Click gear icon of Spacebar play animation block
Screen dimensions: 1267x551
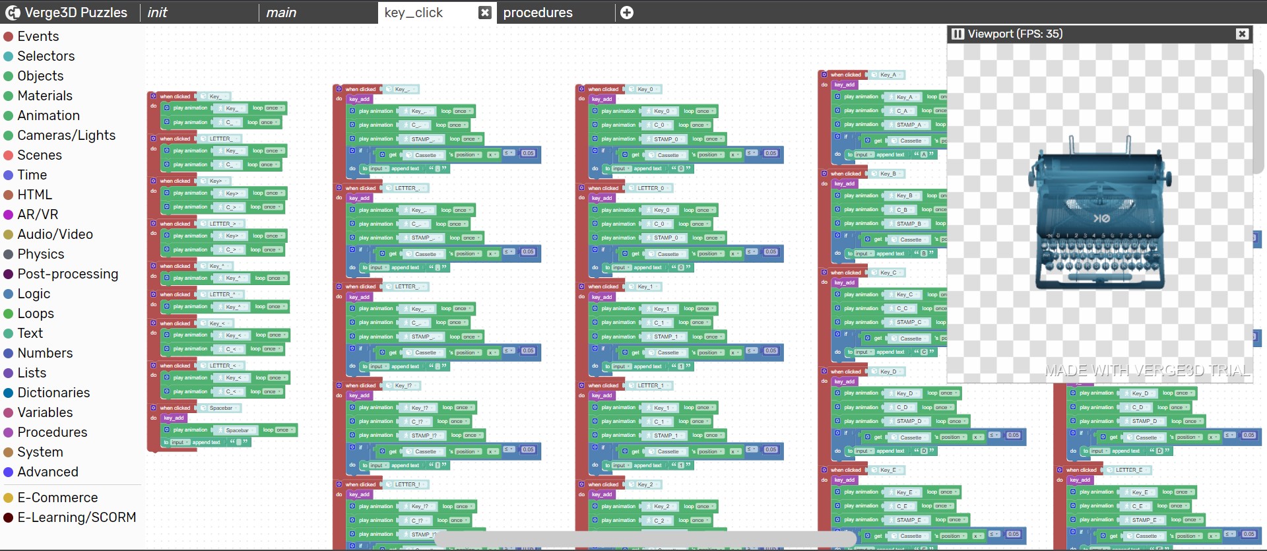click(167, 430)
